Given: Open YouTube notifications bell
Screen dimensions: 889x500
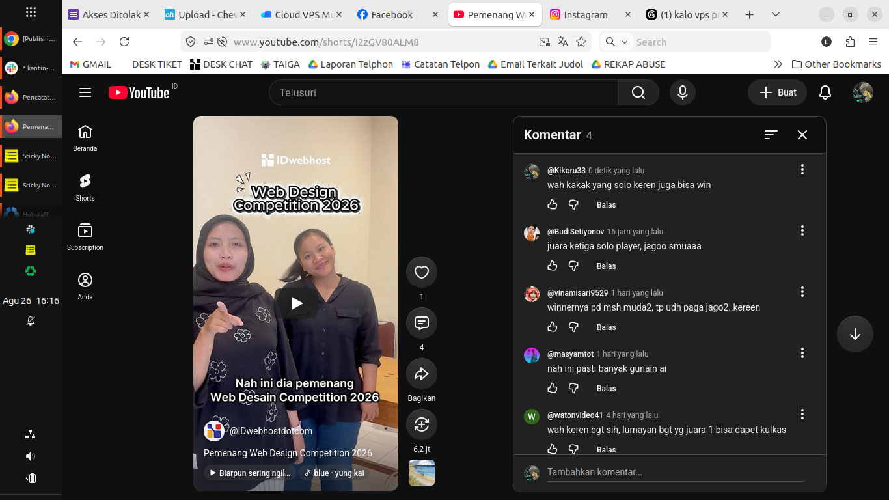Looking at the screenshot, I should click(825, 92).
